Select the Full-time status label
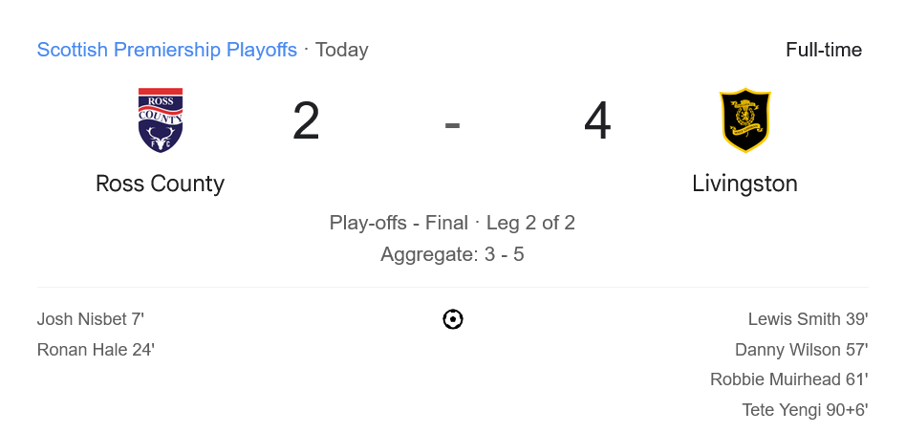This screenshot has width=906, height=433. [x=823, y=50]
